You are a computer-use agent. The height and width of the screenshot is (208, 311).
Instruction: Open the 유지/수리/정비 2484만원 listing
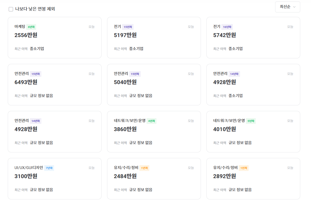point(154,179)
